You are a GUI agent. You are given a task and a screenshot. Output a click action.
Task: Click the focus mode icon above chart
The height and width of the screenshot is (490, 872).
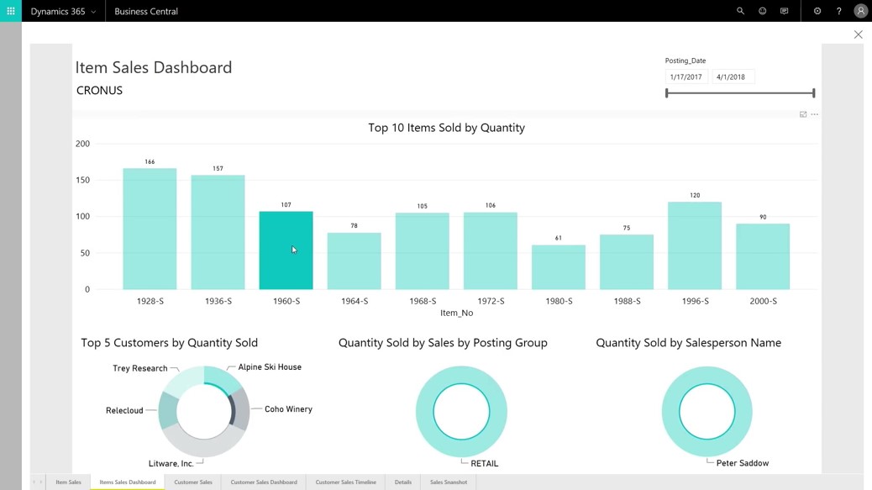(803, 114)
